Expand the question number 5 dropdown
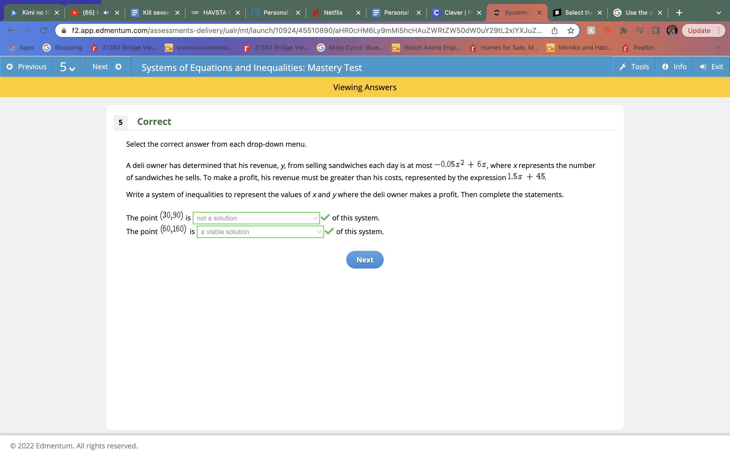The width and height of the screenshot is (730, 456). tap(68, 67)
